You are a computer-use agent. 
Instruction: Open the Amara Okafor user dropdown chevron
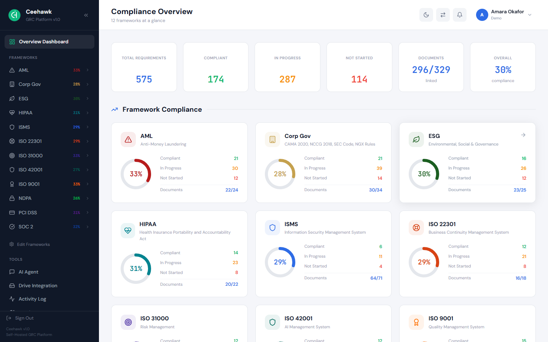(x=530, y=15)
